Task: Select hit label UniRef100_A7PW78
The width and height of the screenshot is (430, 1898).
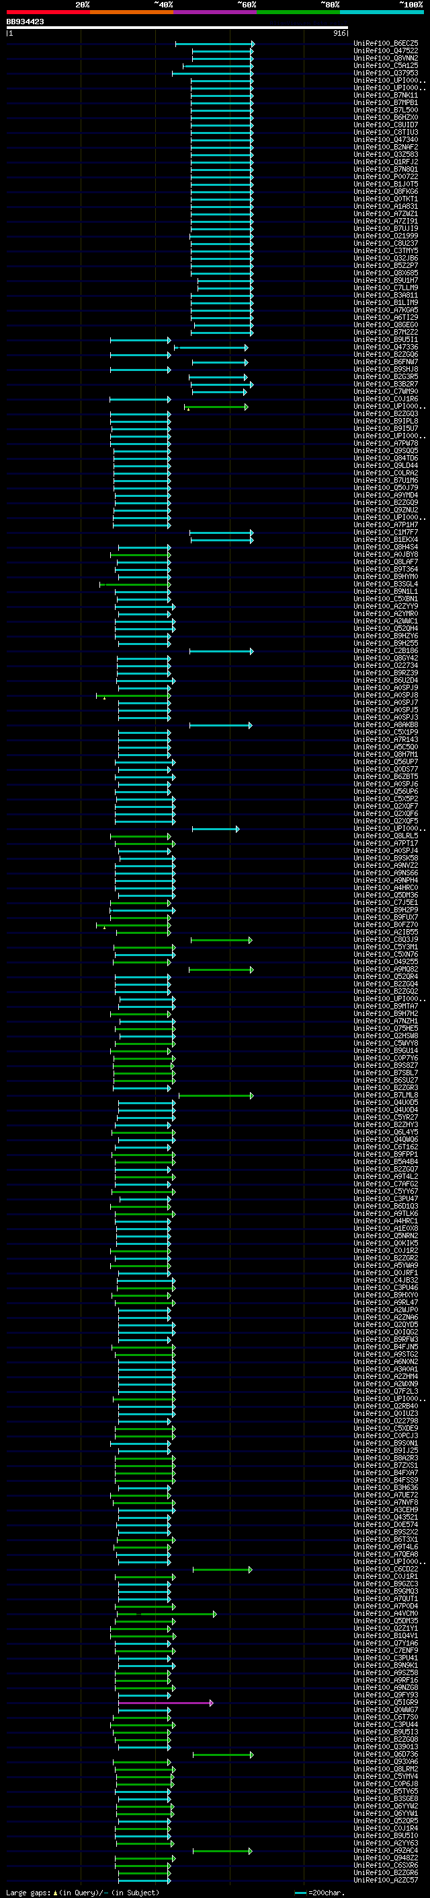Action: [x=386, y=444]
